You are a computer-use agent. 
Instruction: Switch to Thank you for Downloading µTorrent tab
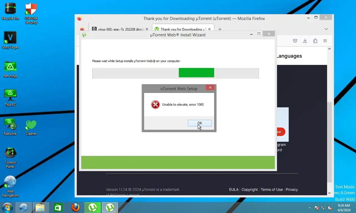(x=183, y=29)
